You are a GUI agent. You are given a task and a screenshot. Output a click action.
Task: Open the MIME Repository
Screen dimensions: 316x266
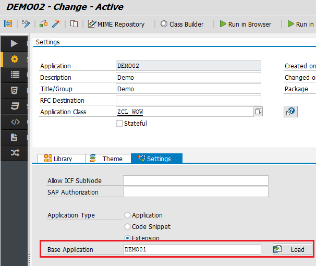116,24
